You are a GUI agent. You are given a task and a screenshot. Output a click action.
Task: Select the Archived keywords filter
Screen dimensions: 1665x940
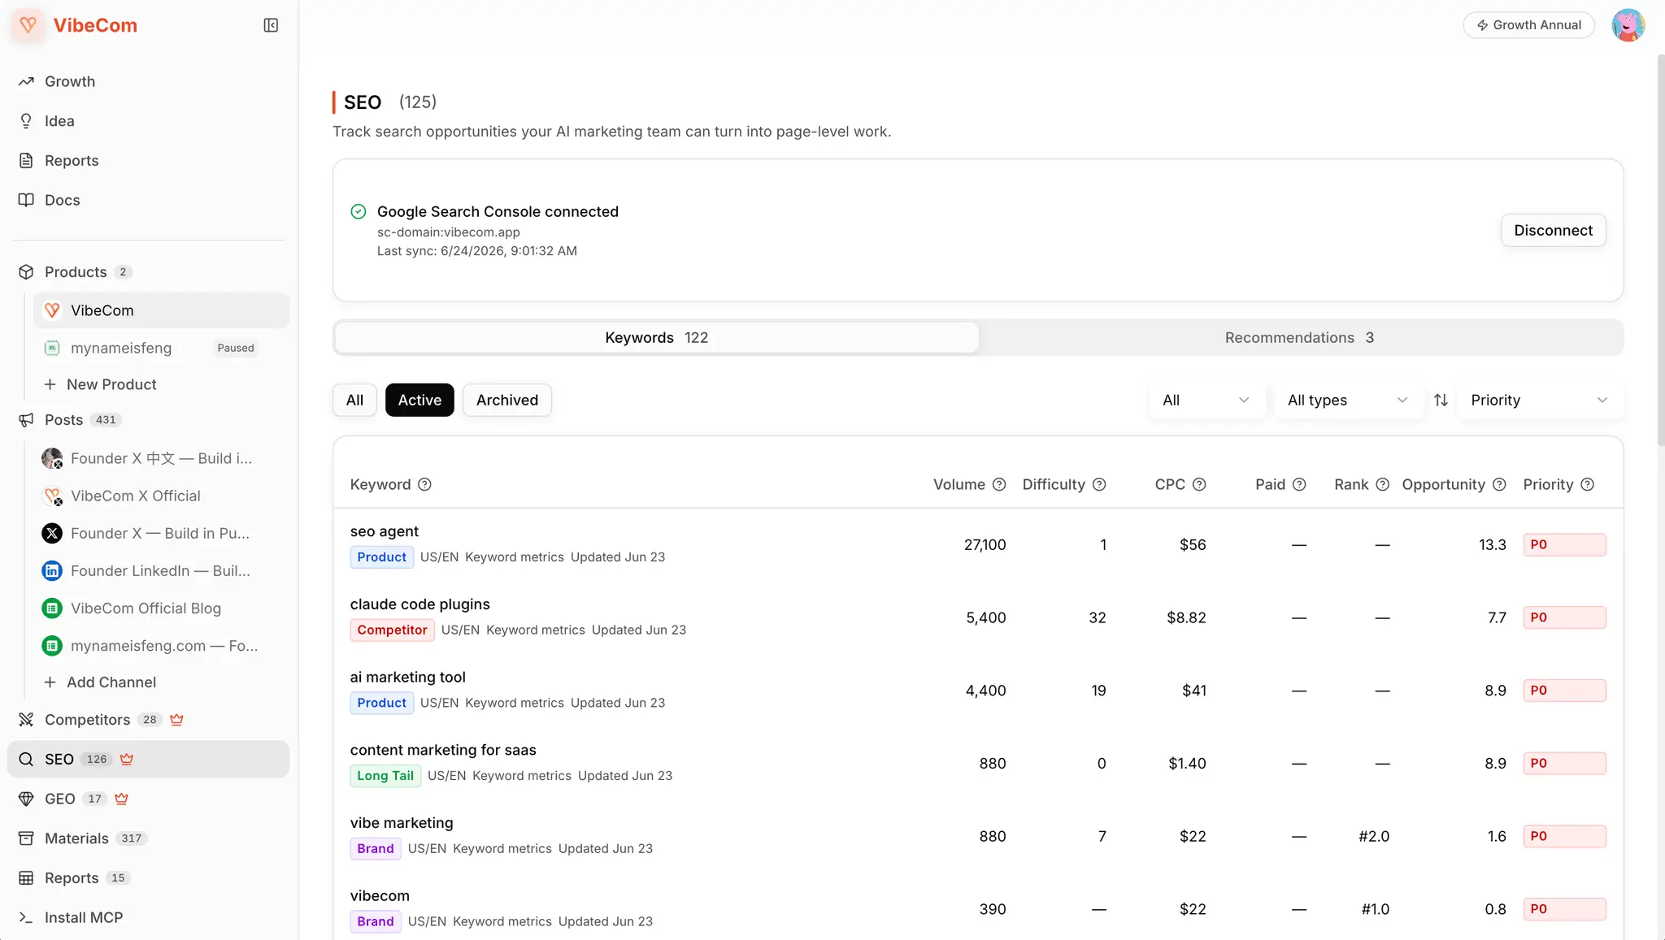pyautogui.click(x=507, y=400)
